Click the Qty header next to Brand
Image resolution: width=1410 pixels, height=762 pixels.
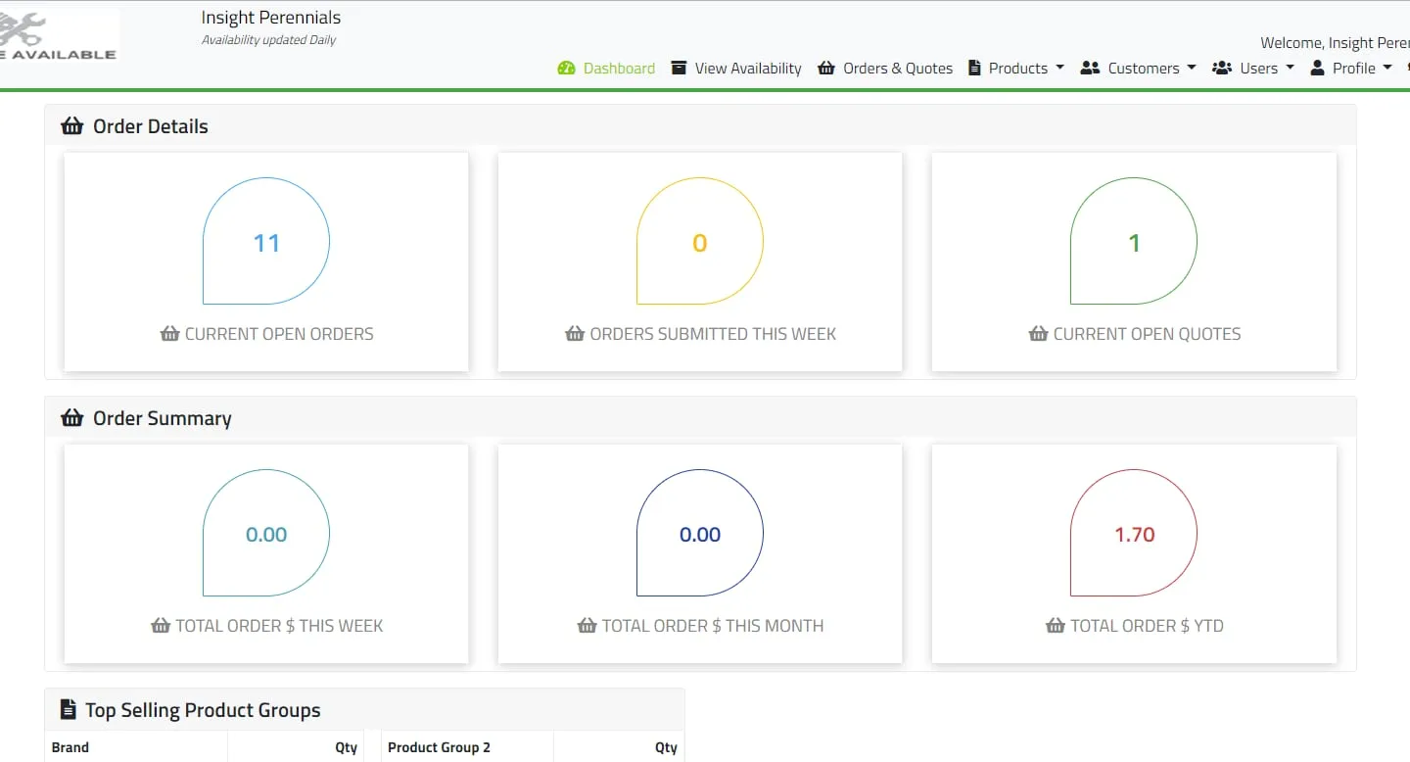point(347,747)
